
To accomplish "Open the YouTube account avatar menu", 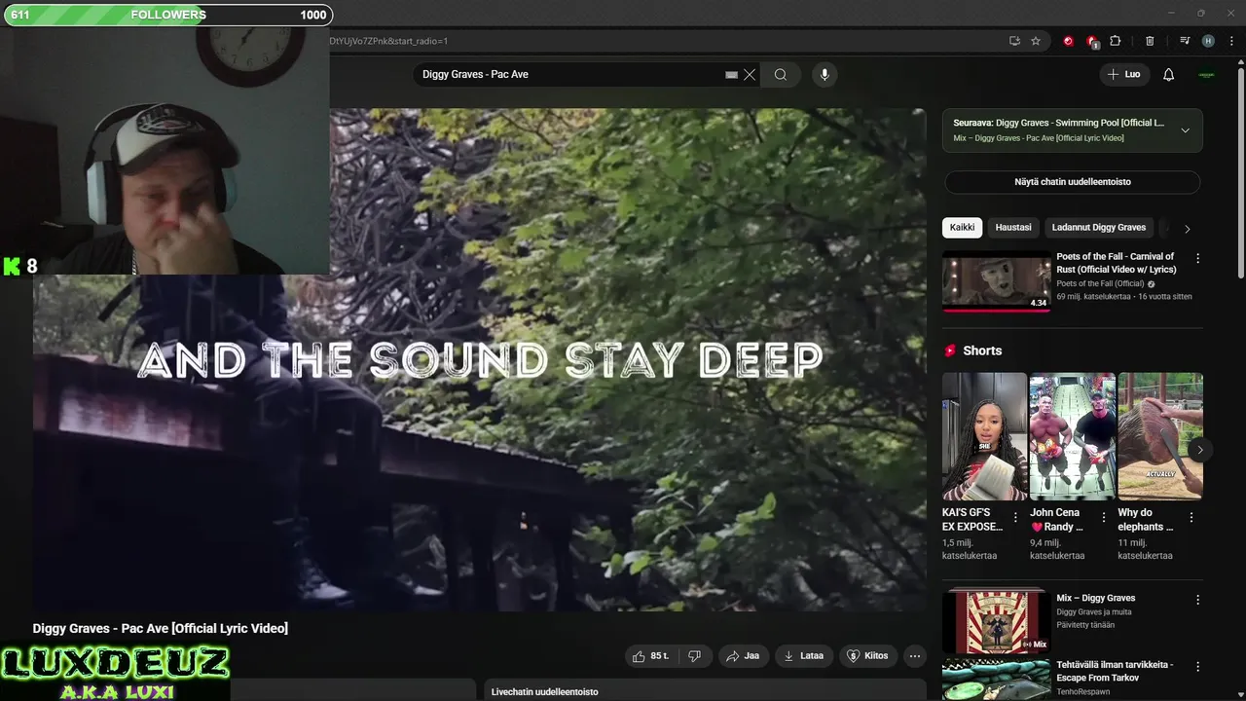I will click(1207, 74).
